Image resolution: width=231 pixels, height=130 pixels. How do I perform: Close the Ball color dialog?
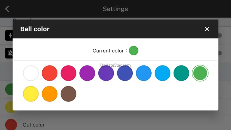coord(207,29)
